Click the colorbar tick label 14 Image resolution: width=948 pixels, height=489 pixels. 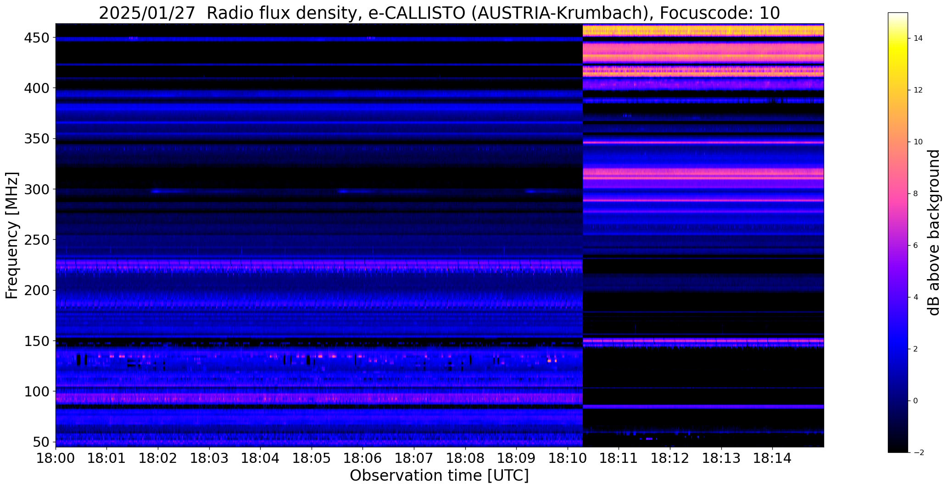918,38
